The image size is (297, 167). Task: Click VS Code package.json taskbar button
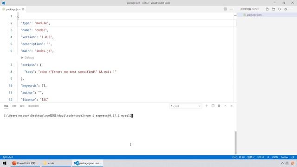[x=88, y=163]
